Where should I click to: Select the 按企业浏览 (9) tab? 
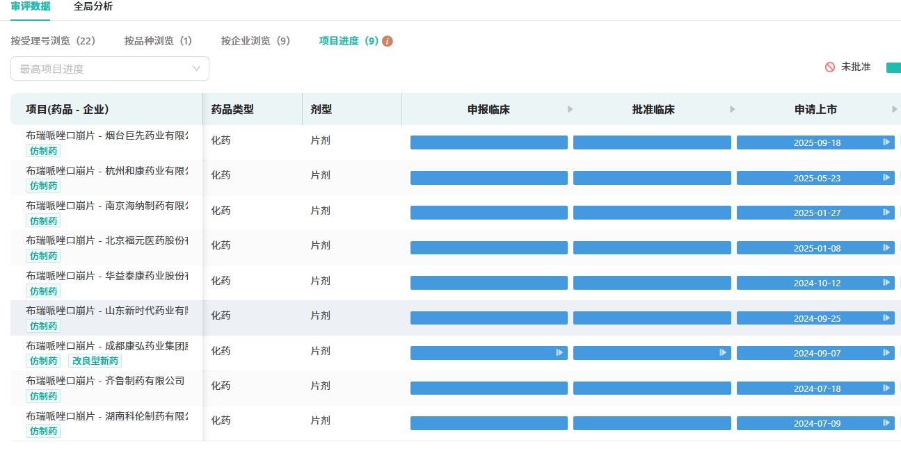pyautogui.click(x=255, y=41)
